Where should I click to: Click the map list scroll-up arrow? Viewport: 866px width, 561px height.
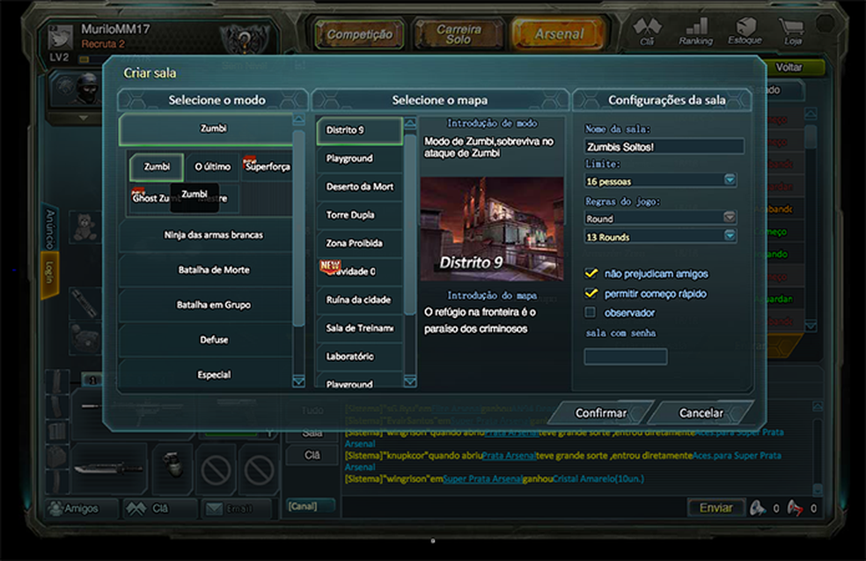pos(410,123)
